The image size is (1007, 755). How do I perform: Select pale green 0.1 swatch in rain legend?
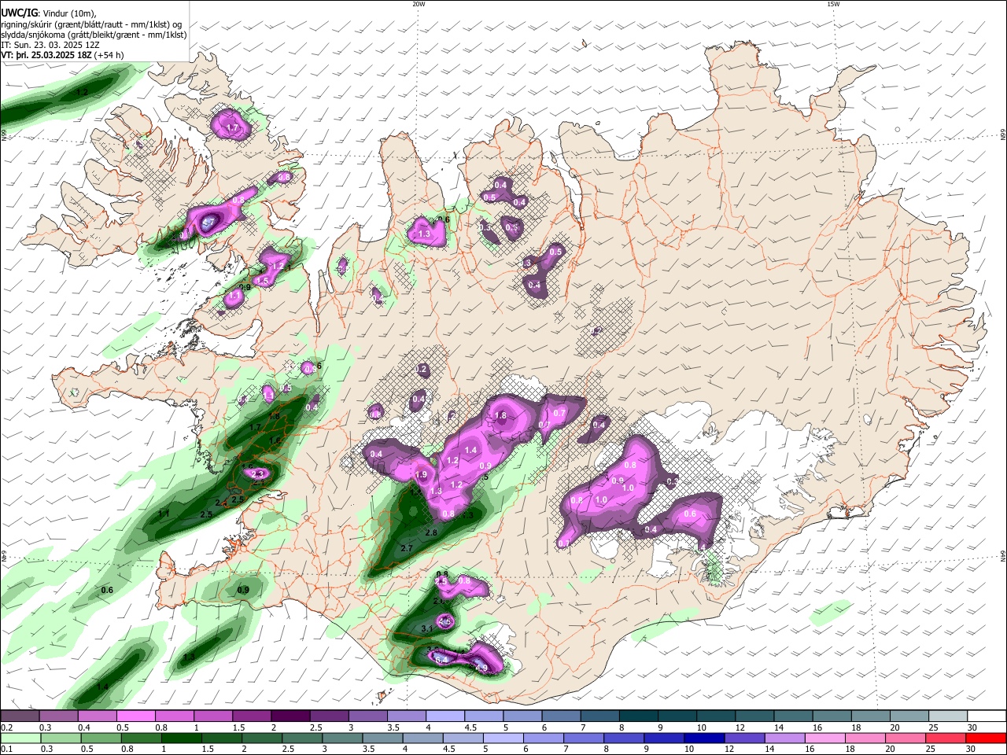20,738
